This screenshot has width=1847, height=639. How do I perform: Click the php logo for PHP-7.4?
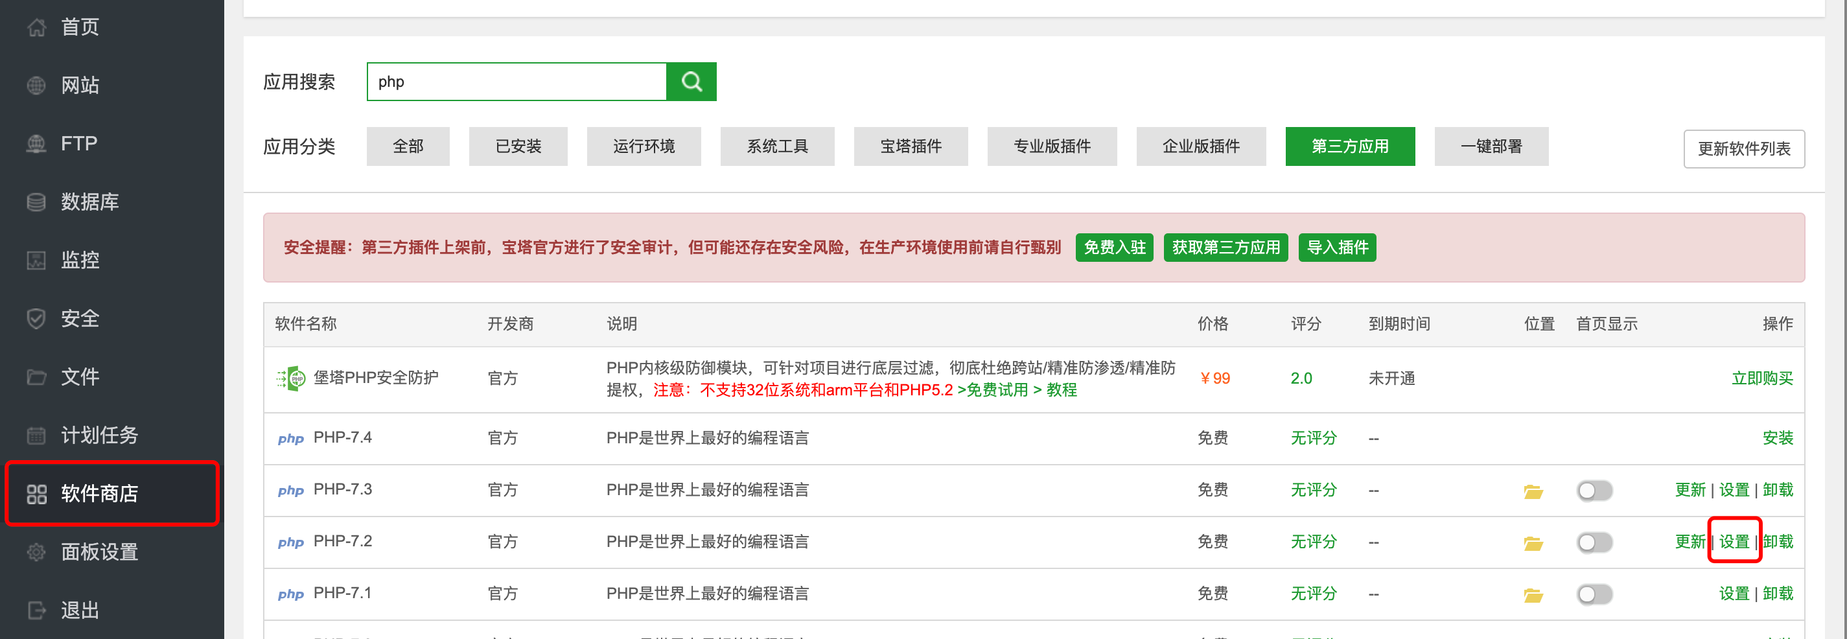[291, 439]
